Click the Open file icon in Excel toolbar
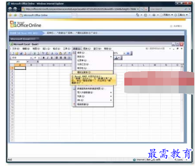Image resolution: width=195 pixels, height=166 pixels. (17, 53)
